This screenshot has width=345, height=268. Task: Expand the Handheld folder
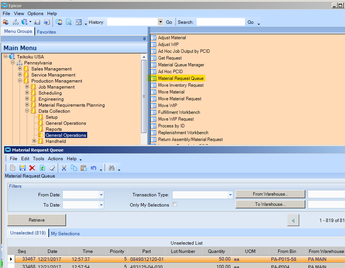[x=34, y=141]
